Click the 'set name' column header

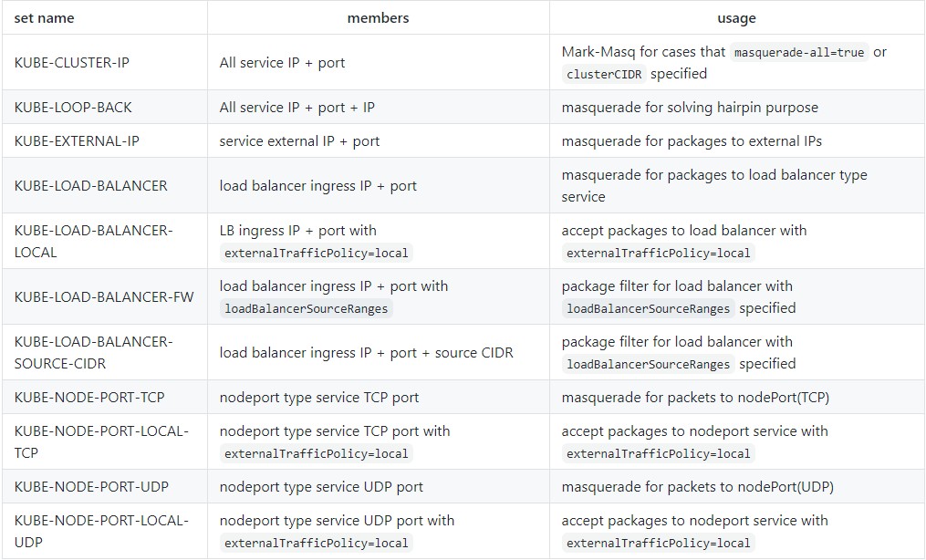43,18
